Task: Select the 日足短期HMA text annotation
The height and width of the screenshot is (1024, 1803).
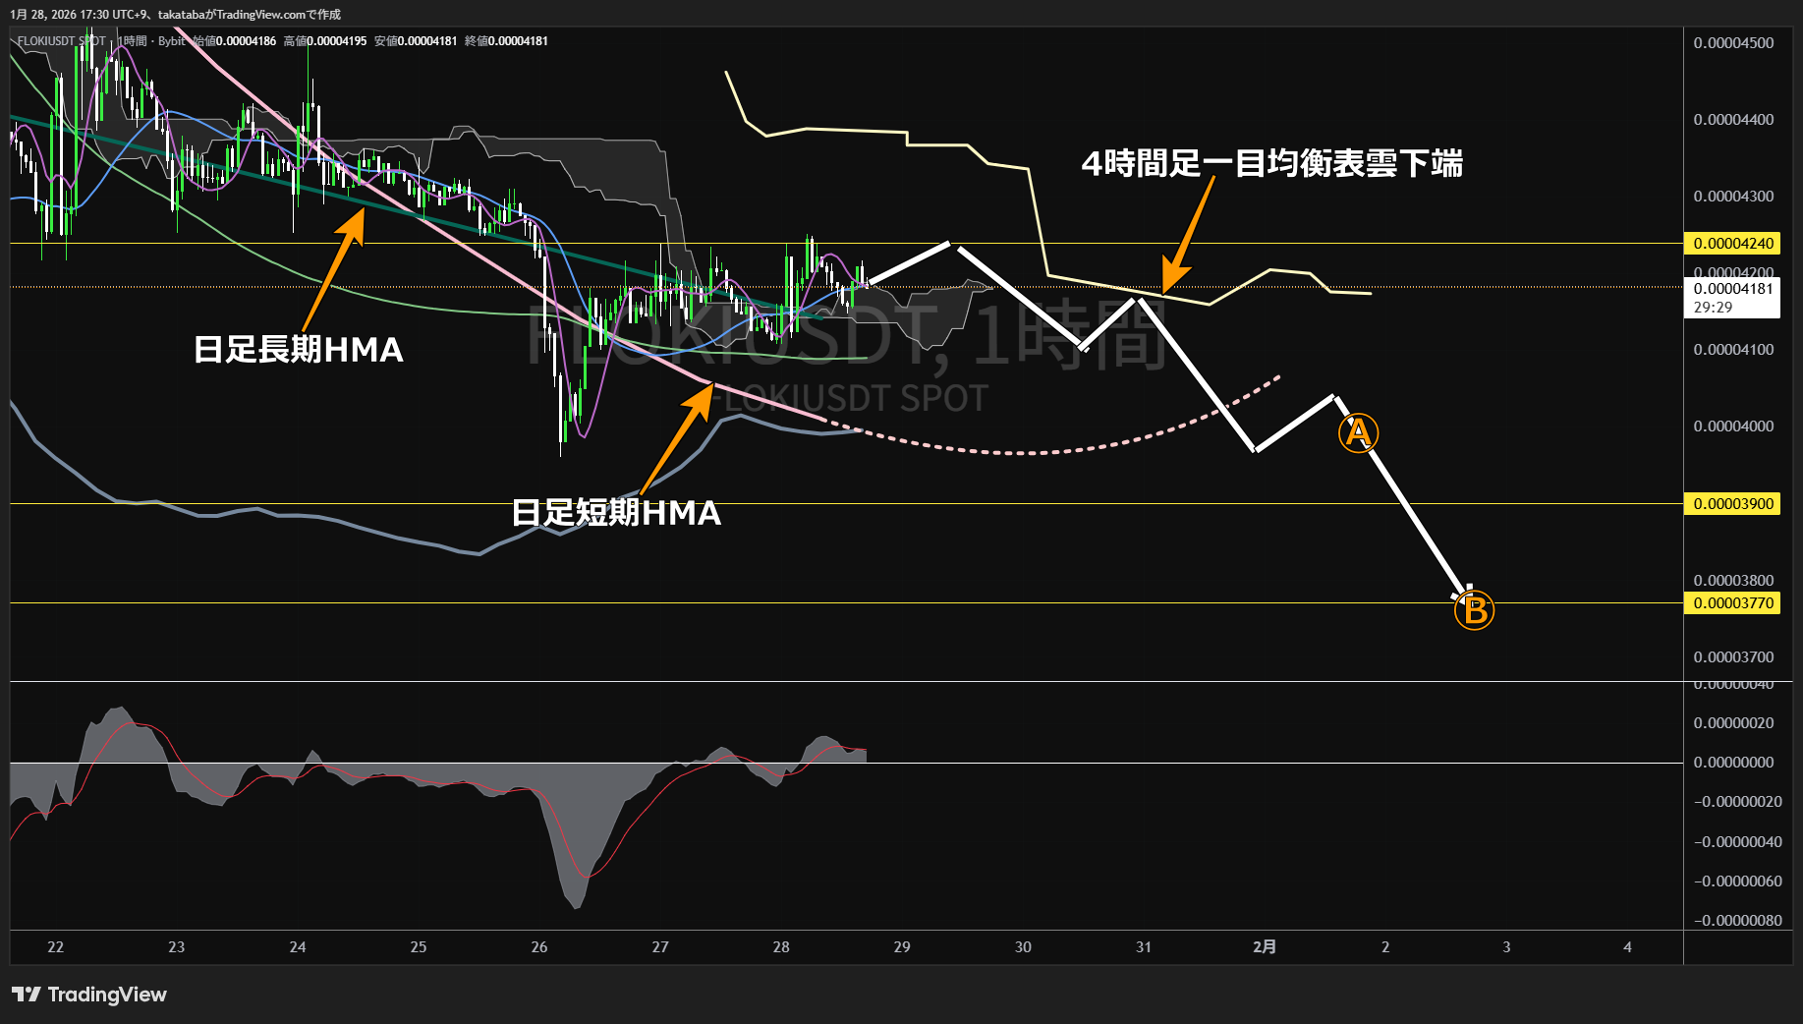Action: [616, 513]
